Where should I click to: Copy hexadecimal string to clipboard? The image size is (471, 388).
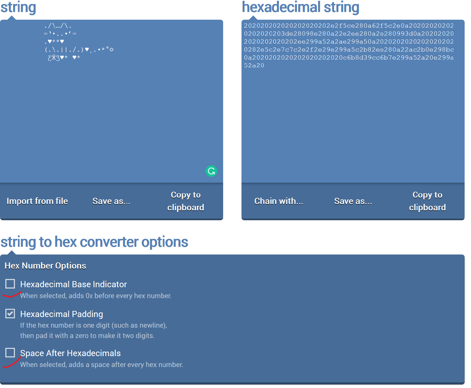click(427, 201)
